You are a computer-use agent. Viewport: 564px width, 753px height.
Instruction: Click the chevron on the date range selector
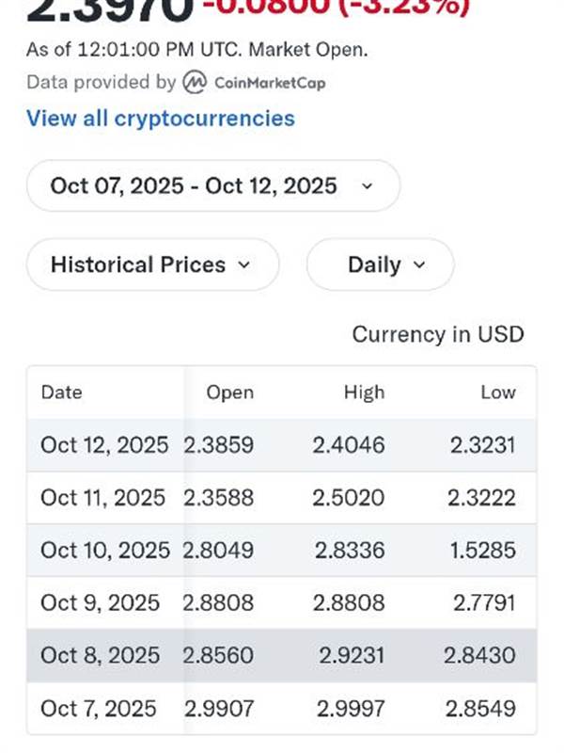click(367, 186)
